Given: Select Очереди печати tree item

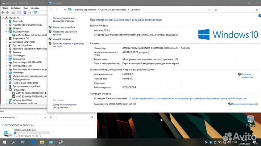Looking at the screenshot, I should pyautogui.click(x=21, y=79).
